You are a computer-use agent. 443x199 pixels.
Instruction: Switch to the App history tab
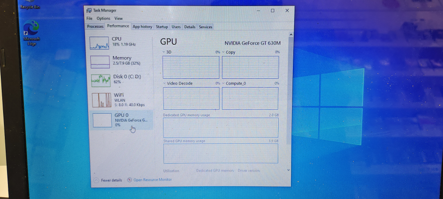point(142,27)
